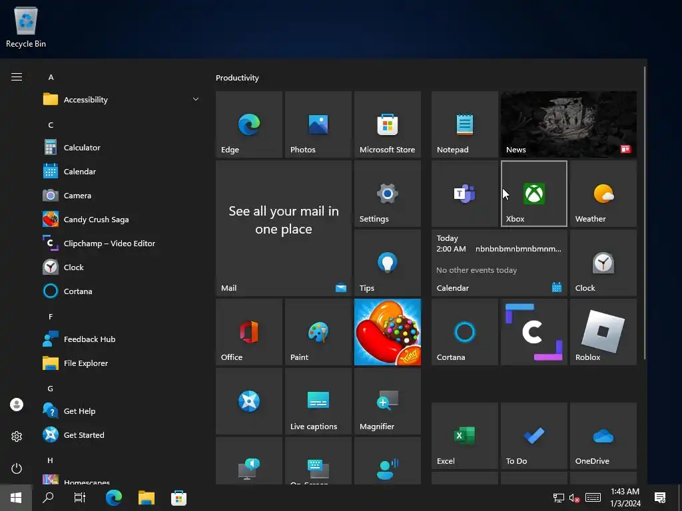Open taskbar Search

pos(48,498)
